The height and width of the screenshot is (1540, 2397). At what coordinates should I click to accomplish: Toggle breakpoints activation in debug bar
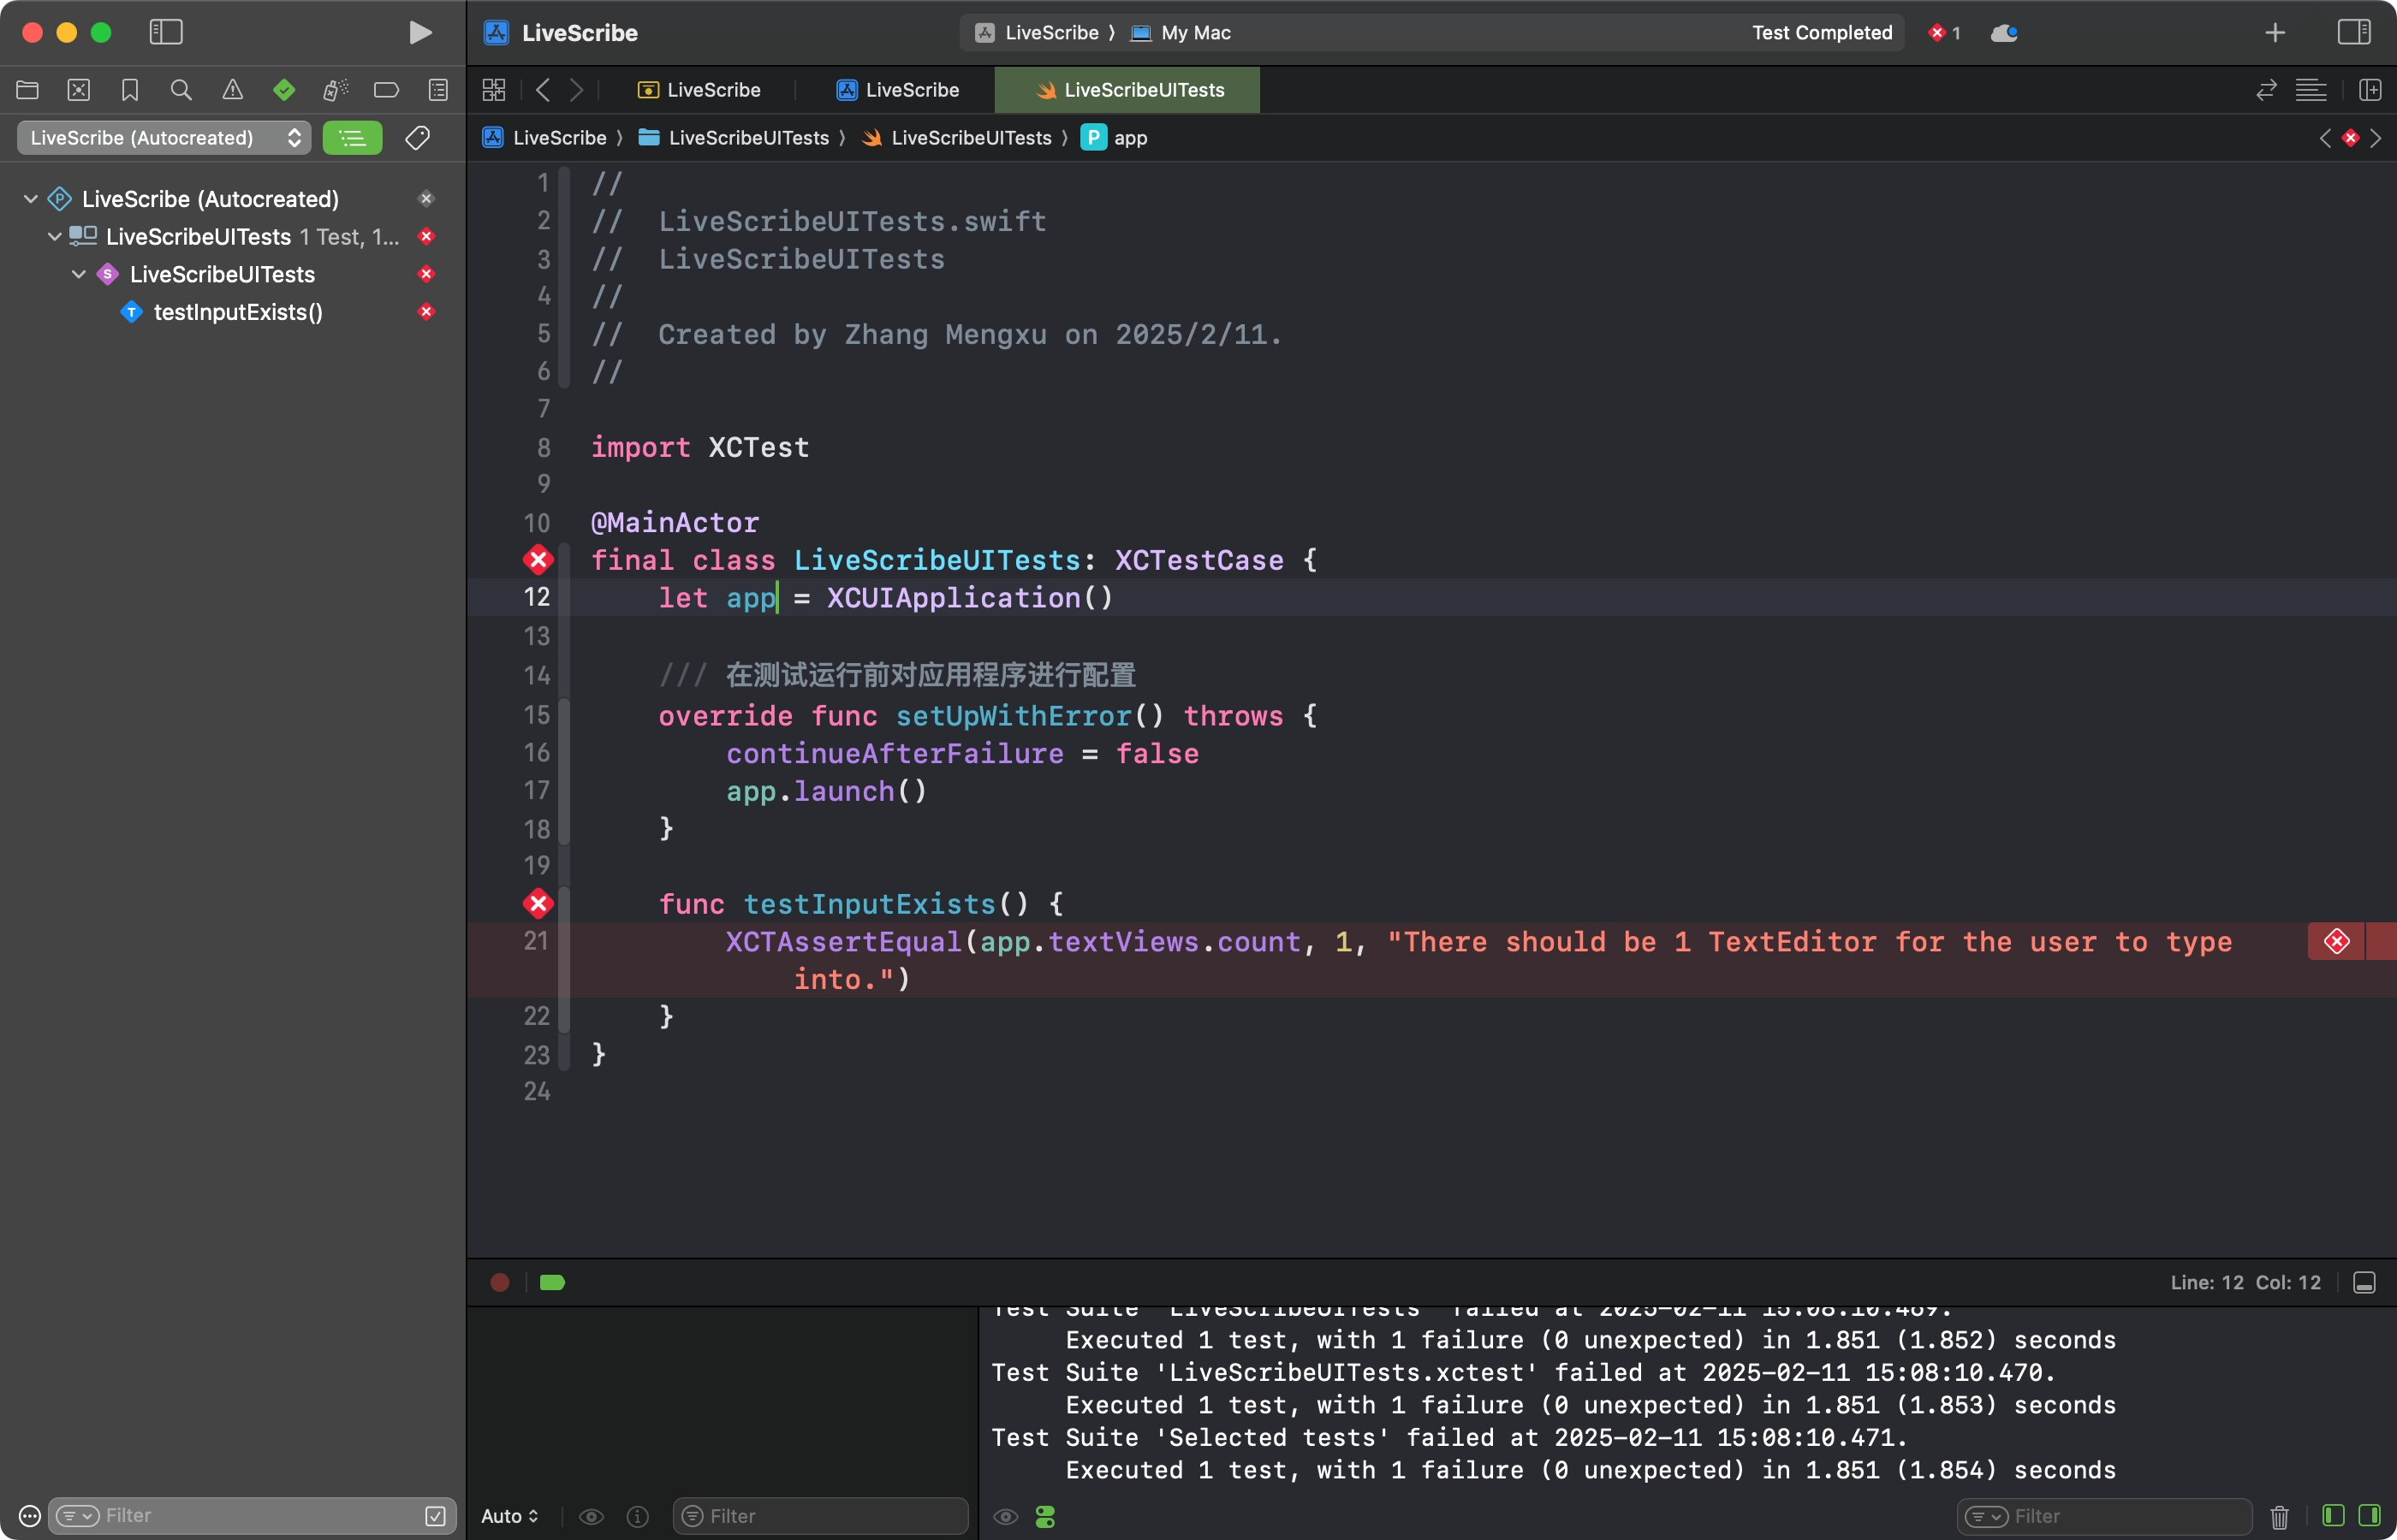[x=552, y=1282]
